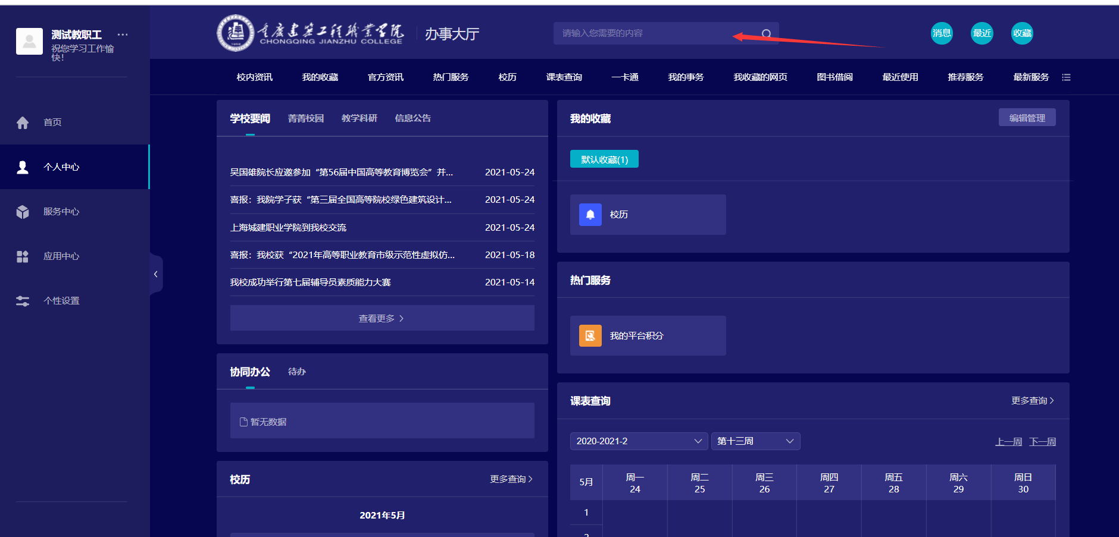This screenshot has width=1119, height=537.
Task: Open the 第十三周 week dropdown
Action: click(755, 441)
